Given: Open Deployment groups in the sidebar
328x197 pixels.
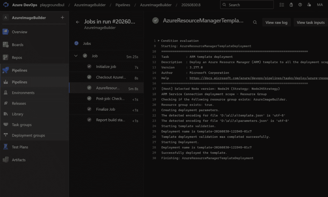Looking at the screenshot, I should pyautogui.click(x=35, y=135).
